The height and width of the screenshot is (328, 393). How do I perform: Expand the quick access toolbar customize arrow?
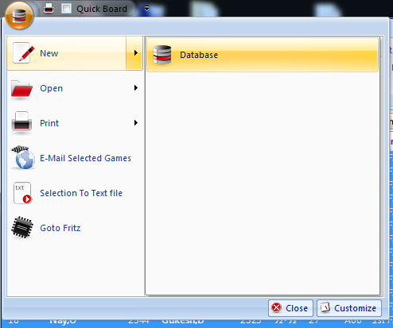point(146,9)
